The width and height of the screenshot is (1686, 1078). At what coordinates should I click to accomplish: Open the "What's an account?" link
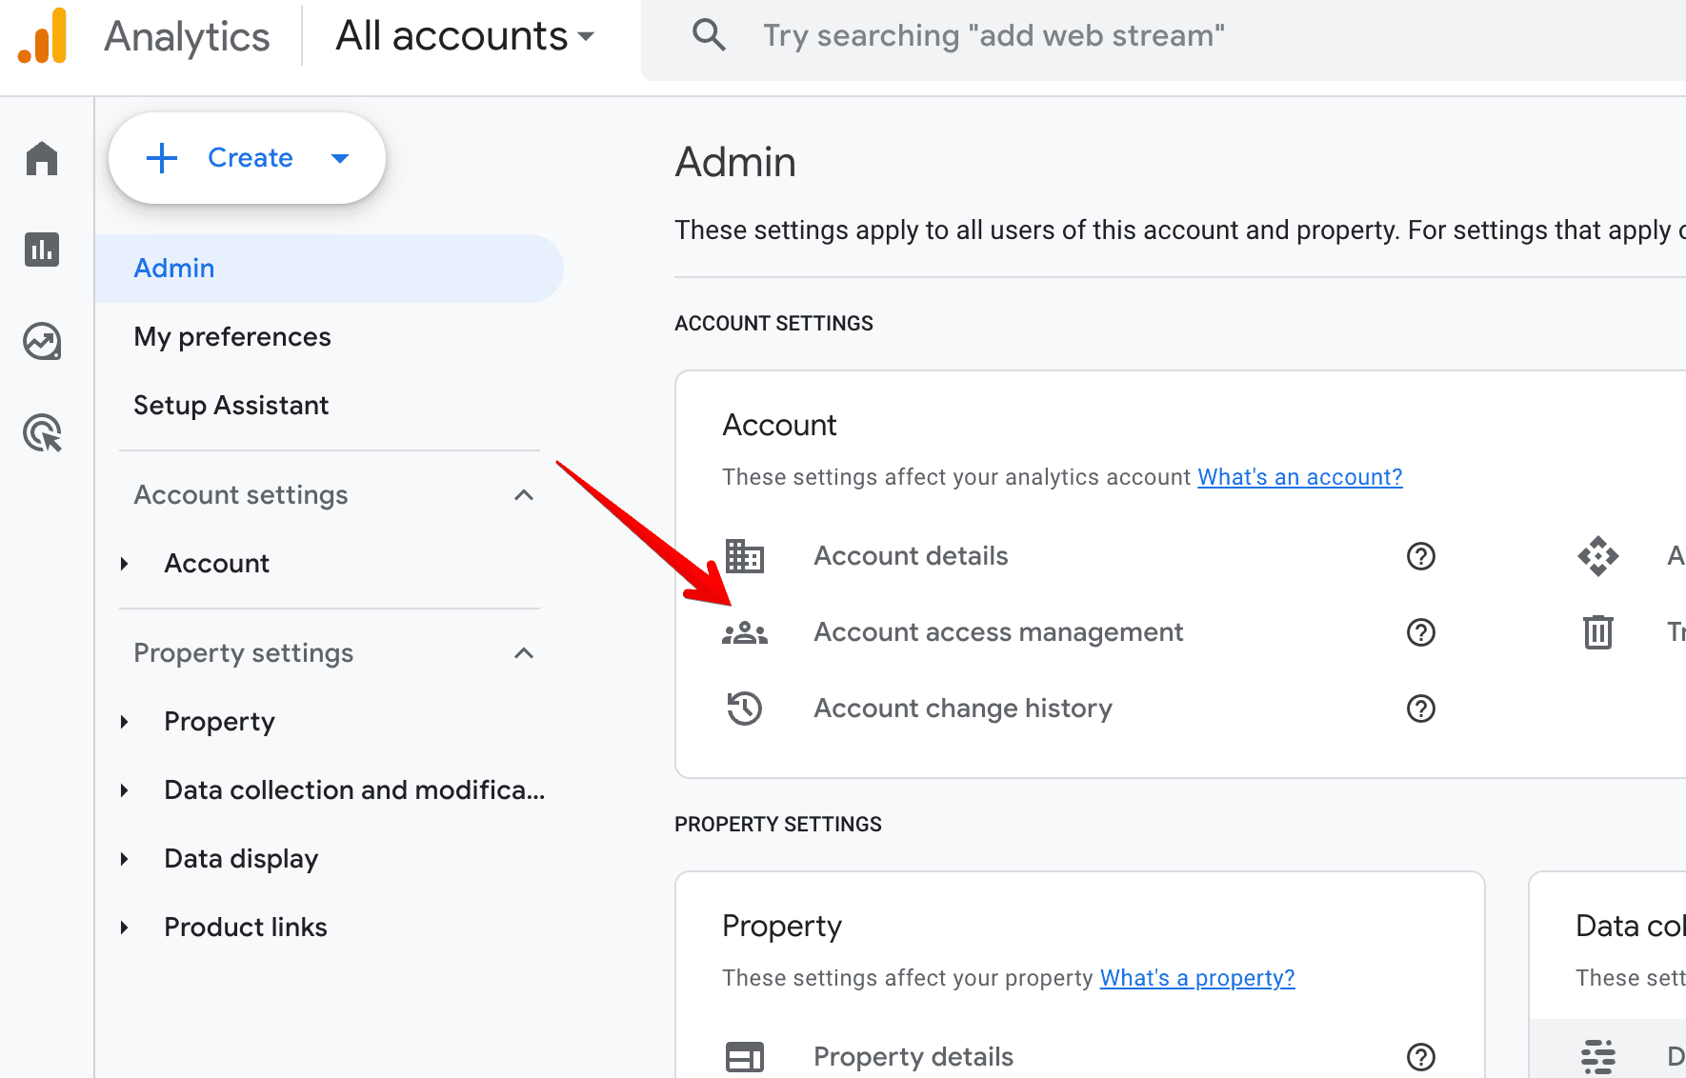[x=1300, y=477]
